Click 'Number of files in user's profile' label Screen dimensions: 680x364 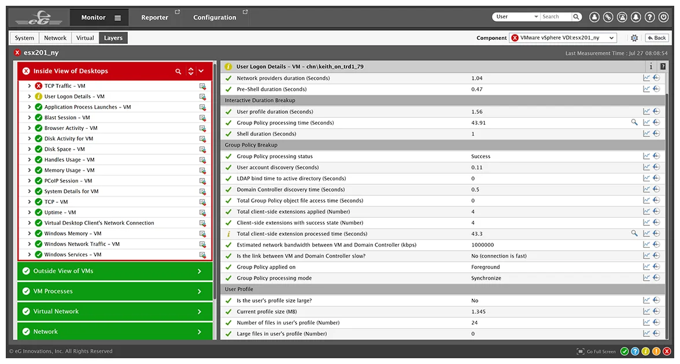click(288, 323)
